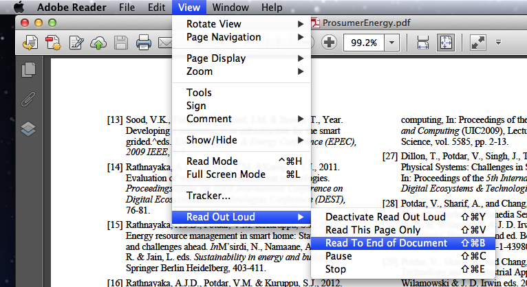The image size is (527, 287).
Task: Choose Full Screen Mode
Action: tap(241, 174)
